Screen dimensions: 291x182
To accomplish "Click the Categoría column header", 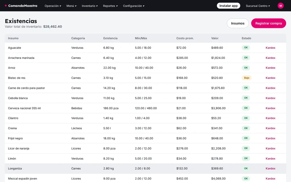I will click(78, 38).
